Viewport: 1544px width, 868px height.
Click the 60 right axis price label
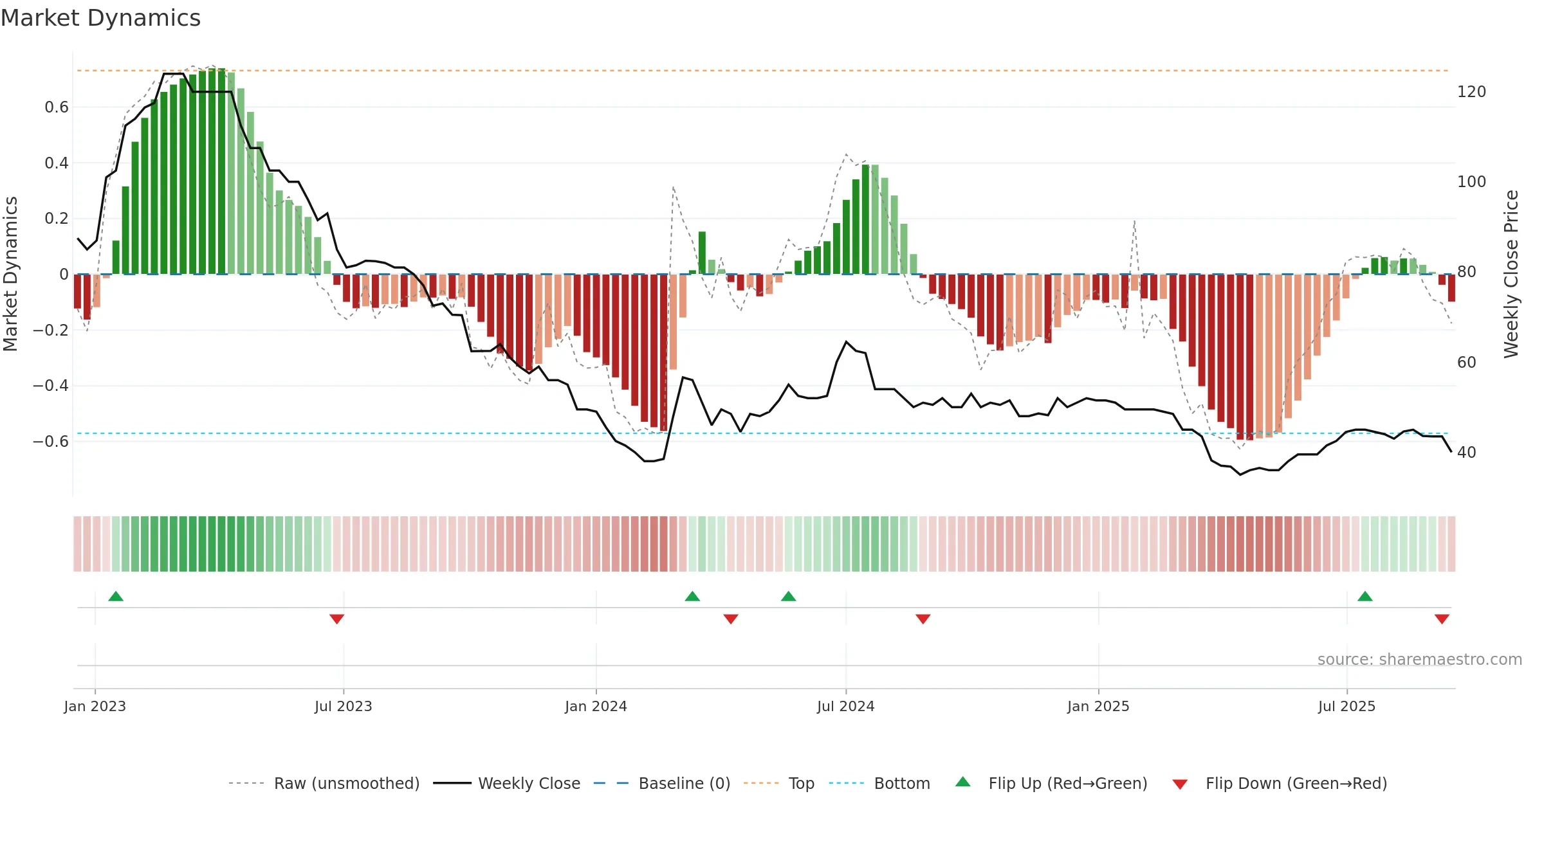pyautogui.click(x=1467, y=362)
